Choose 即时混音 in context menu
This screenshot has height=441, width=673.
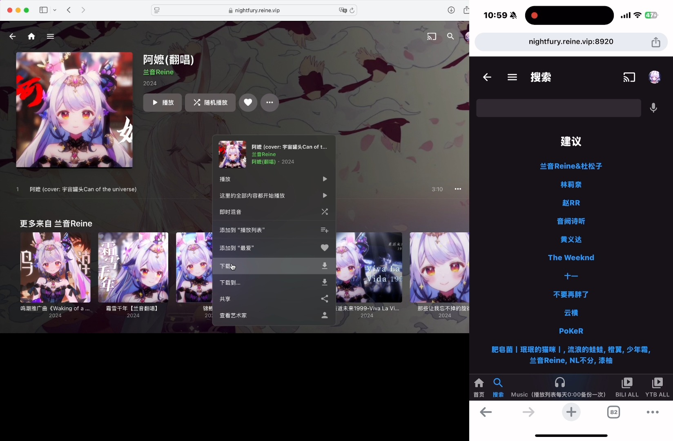point(274,212)
